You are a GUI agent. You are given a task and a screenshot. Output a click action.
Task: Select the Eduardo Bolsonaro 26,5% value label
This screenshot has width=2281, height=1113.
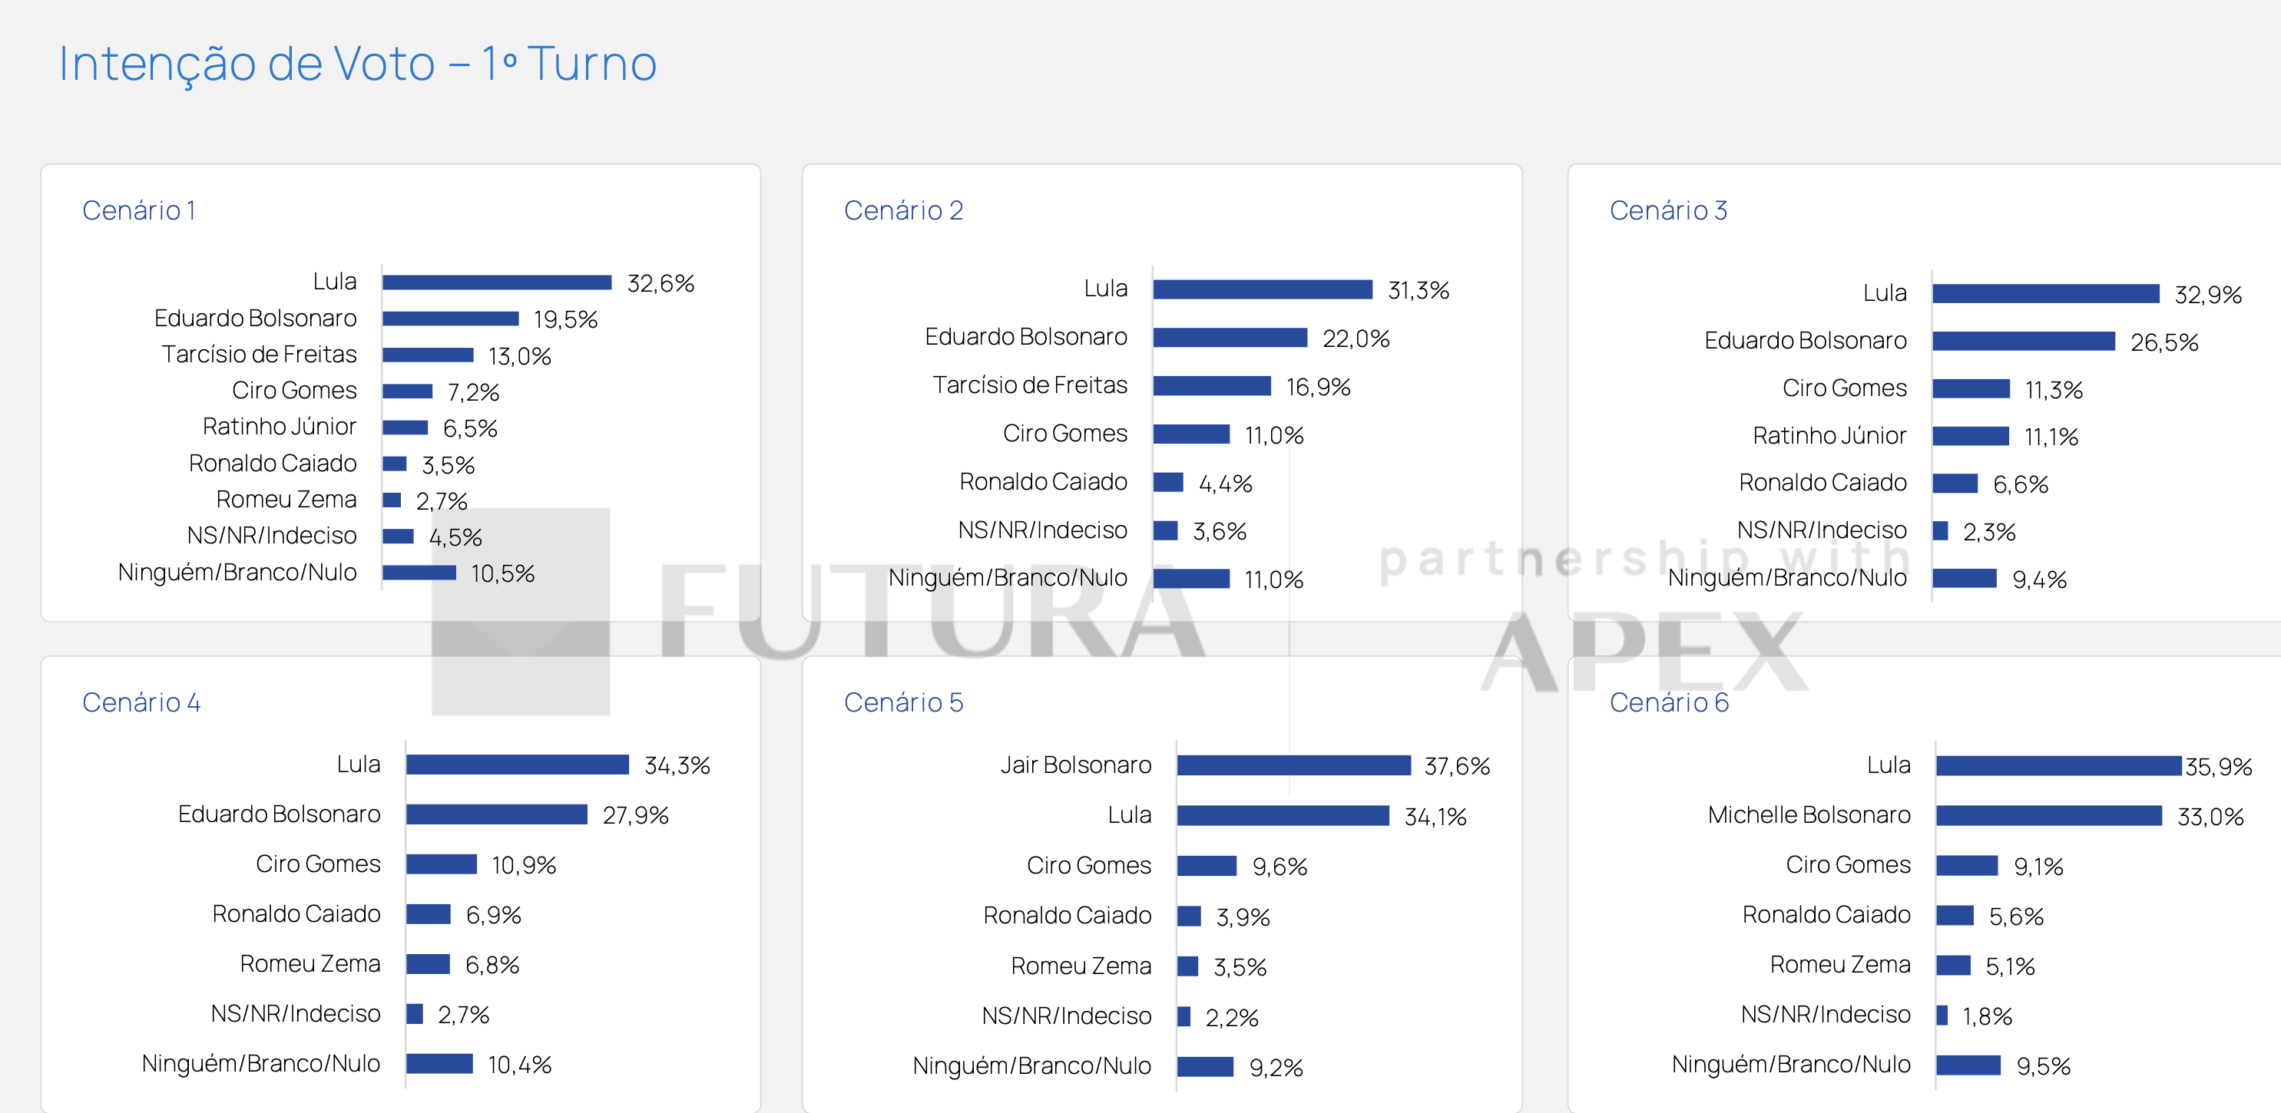coord(2163,342)
